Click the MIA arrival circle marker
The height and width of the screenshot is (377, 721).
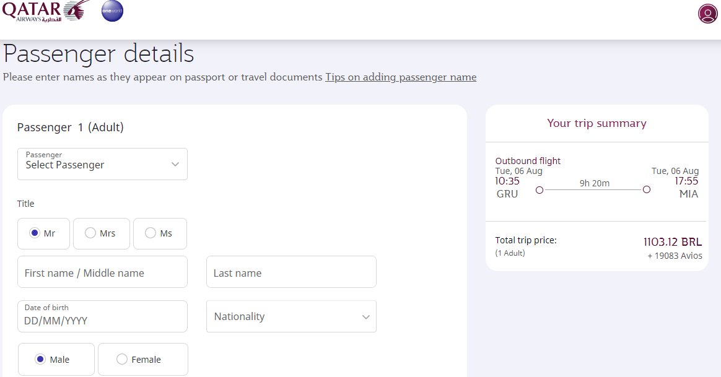[647, 189]
